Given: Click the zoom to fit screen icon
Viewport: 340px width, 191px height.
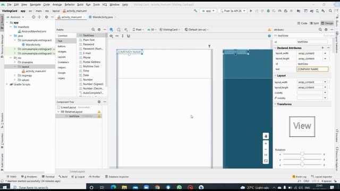Looking at the screenshot, I should coord(266,161).
